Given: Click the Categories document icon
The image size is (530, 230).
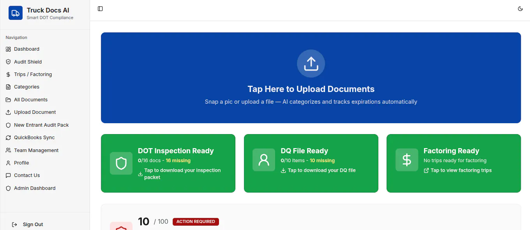Looking at the screenshot, I should 8,87.
